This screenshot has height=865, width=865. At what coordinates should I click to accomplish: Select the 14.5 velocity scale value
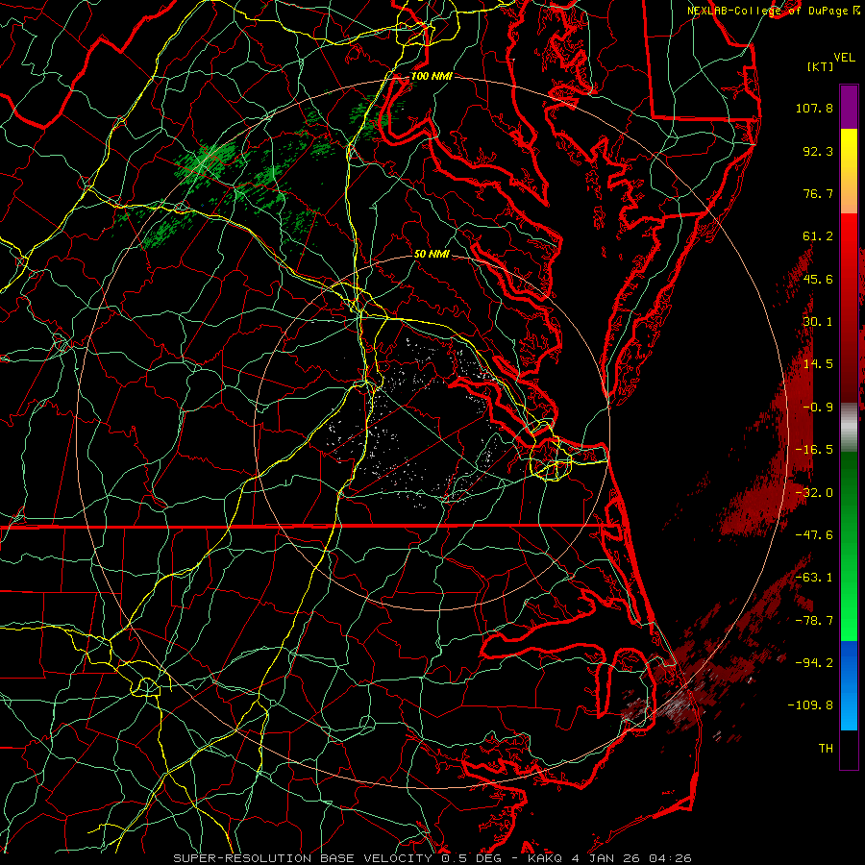(818, 364)
